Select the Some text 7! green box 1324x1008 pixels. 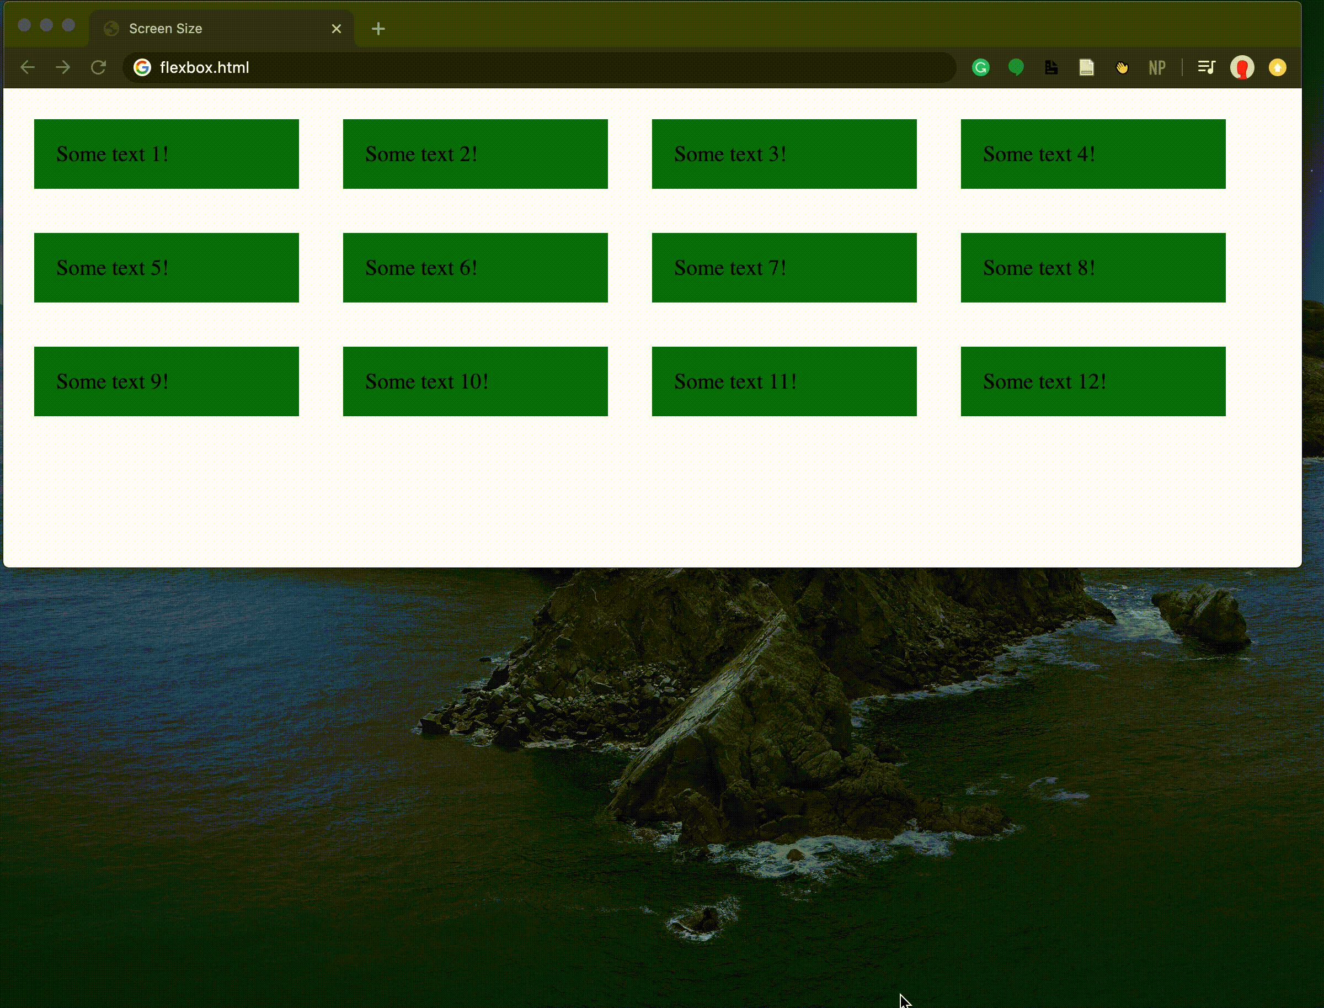(784, 268)
